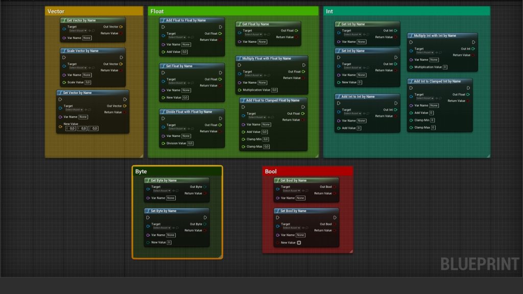This screenshot has height=294, width=523.
Task: Click the output execution pin on Set Vector by Name
Action: coord(125,100)
